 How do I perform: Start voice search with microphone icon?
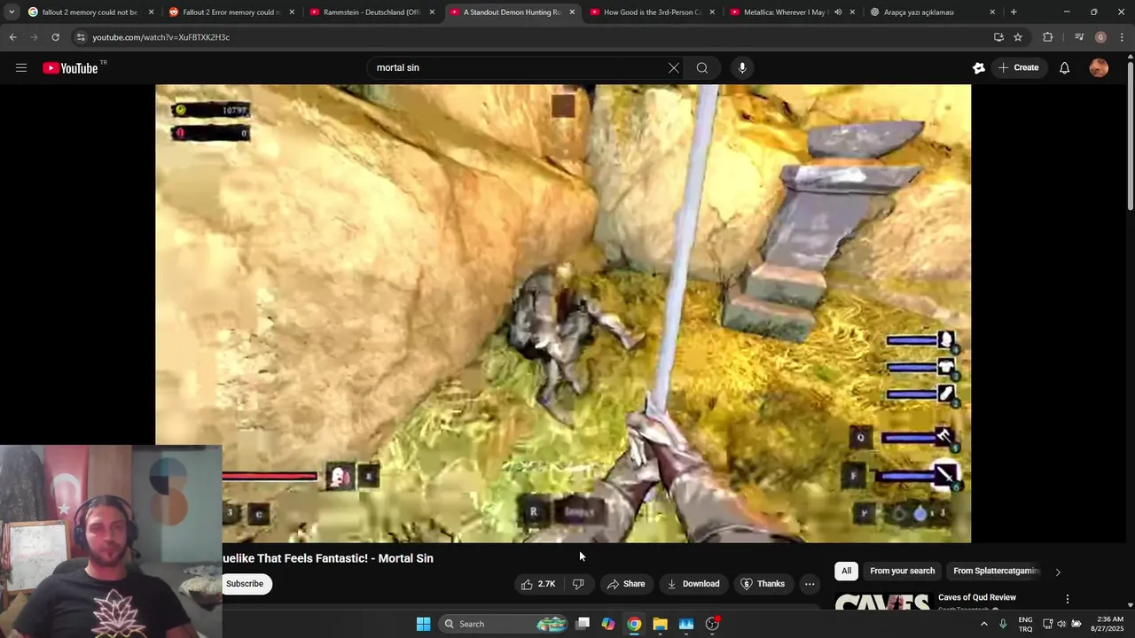(x=742, y=68)
